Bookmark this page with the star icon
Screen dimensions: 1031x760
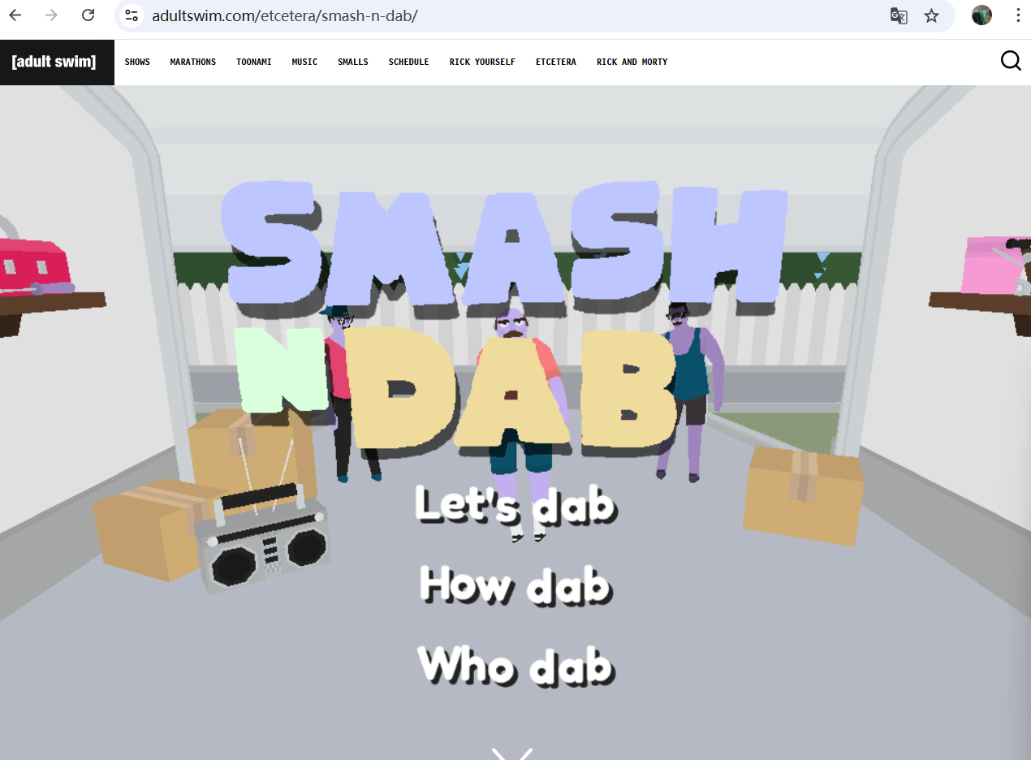click(x=931, y=15)
